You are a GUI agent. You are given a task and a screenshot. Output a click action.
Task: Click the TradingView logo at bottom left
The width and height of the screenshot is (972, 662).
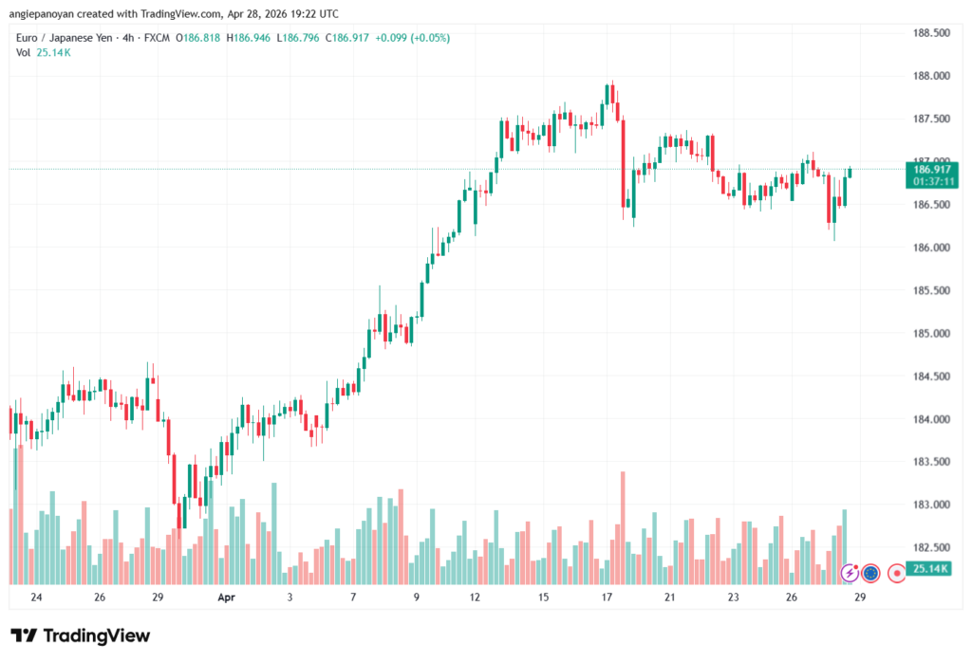[x=81, y=635]
